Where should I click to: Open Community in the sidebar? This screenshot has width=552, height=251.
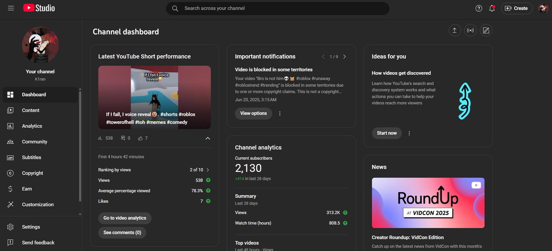pyautogui.click(x=40, y=142)
